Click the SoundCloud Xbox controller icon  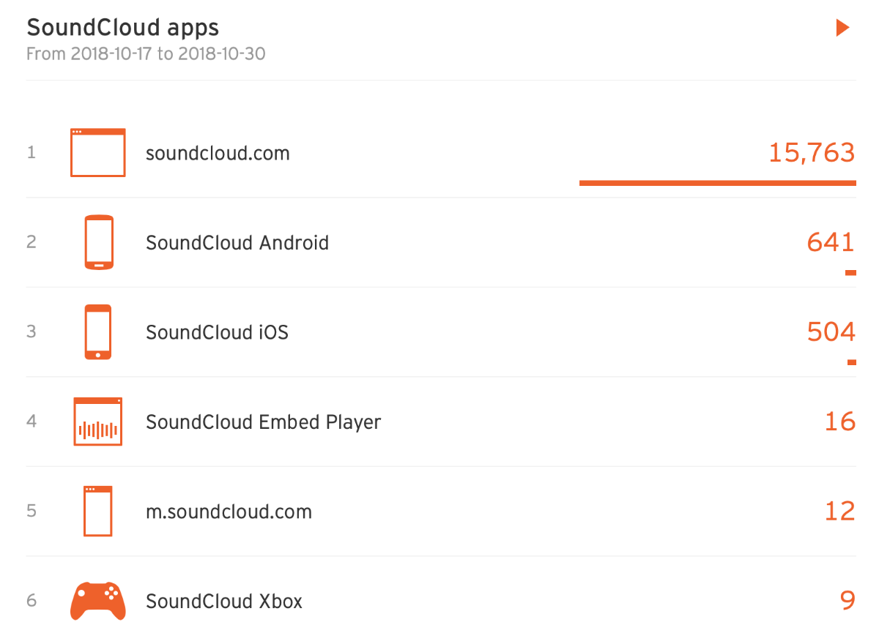tap(97, 601)
